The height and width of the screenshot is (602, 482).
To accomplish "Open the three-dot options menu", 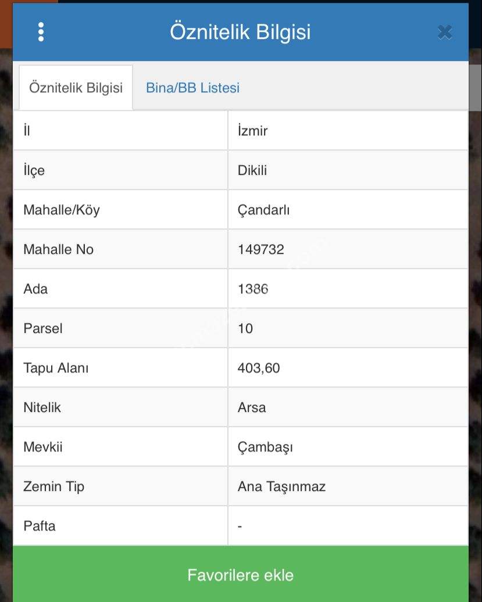I will coord(41,32).
